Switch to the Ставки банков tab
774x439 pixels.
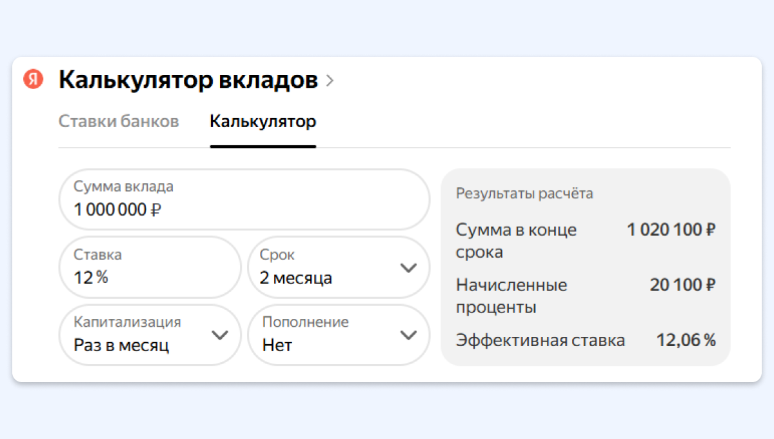(119, 121)
